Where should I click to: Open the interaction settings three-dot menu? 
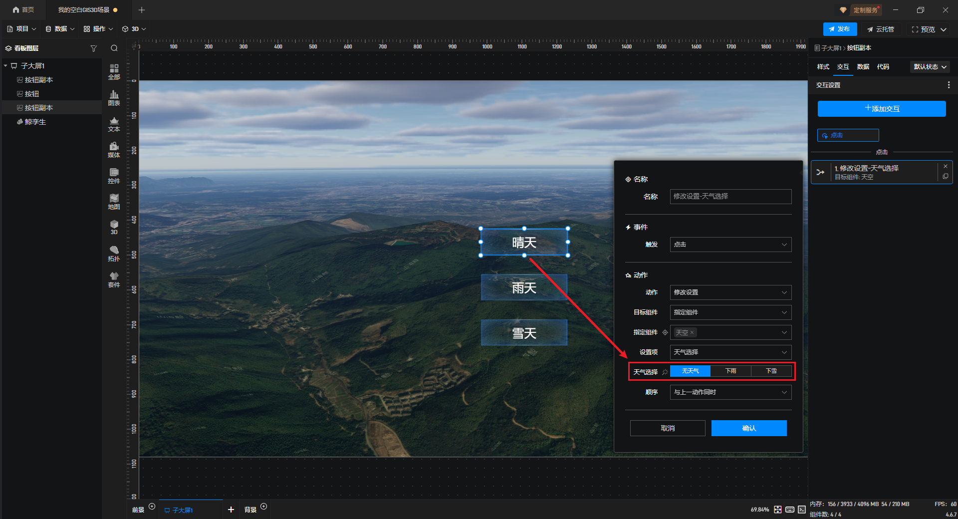click(x=949, y=85)
